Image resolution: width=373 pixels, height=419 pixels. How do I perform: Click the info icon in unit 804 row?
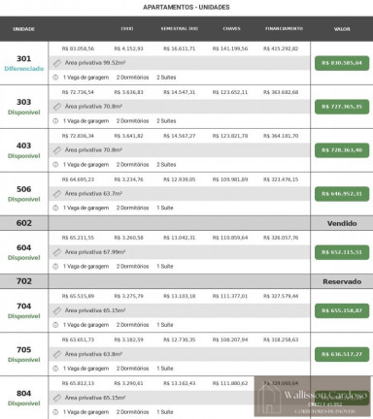tap(55, 412)
